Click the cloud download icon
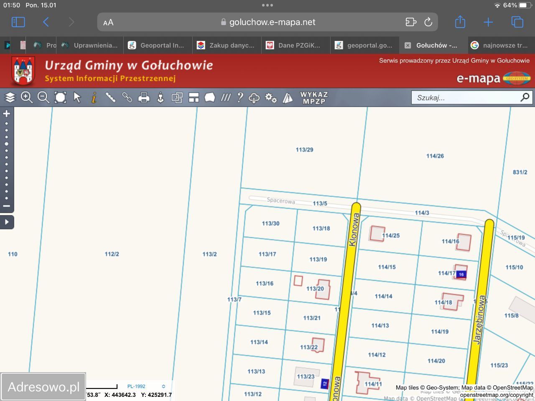This screenshot has width=535, height=401. 254,98
